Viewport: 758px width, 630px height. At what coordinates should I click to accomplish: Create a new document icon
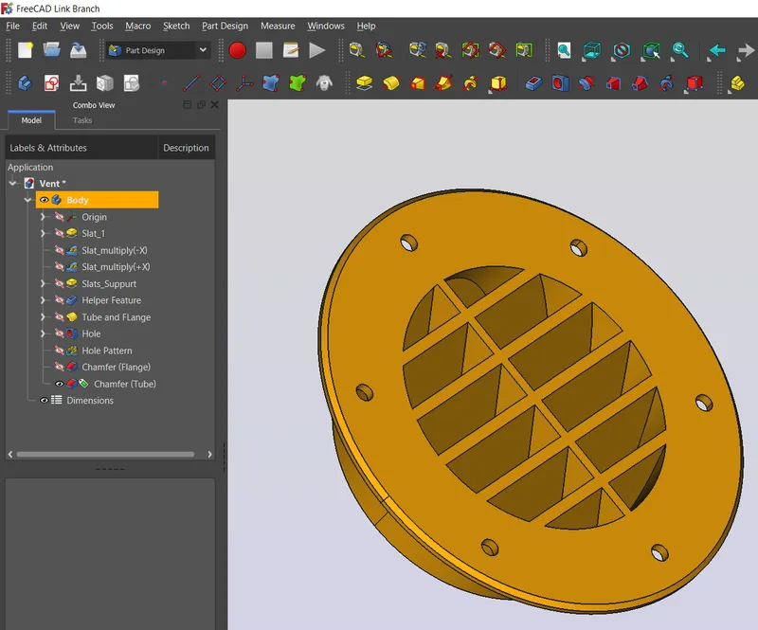[x=26, y=50]
